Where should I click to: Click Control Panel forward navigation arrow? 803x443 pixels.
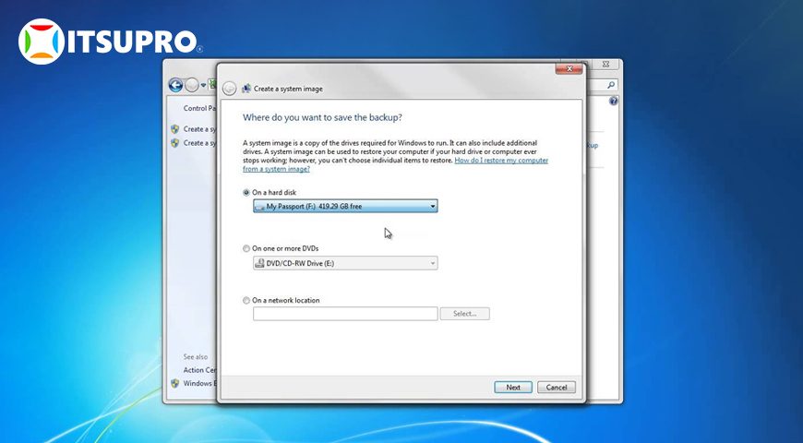(192, 85)
